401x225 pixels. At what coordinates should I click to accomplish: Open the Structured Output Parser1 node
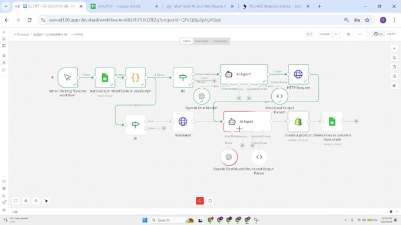[280, 96]
